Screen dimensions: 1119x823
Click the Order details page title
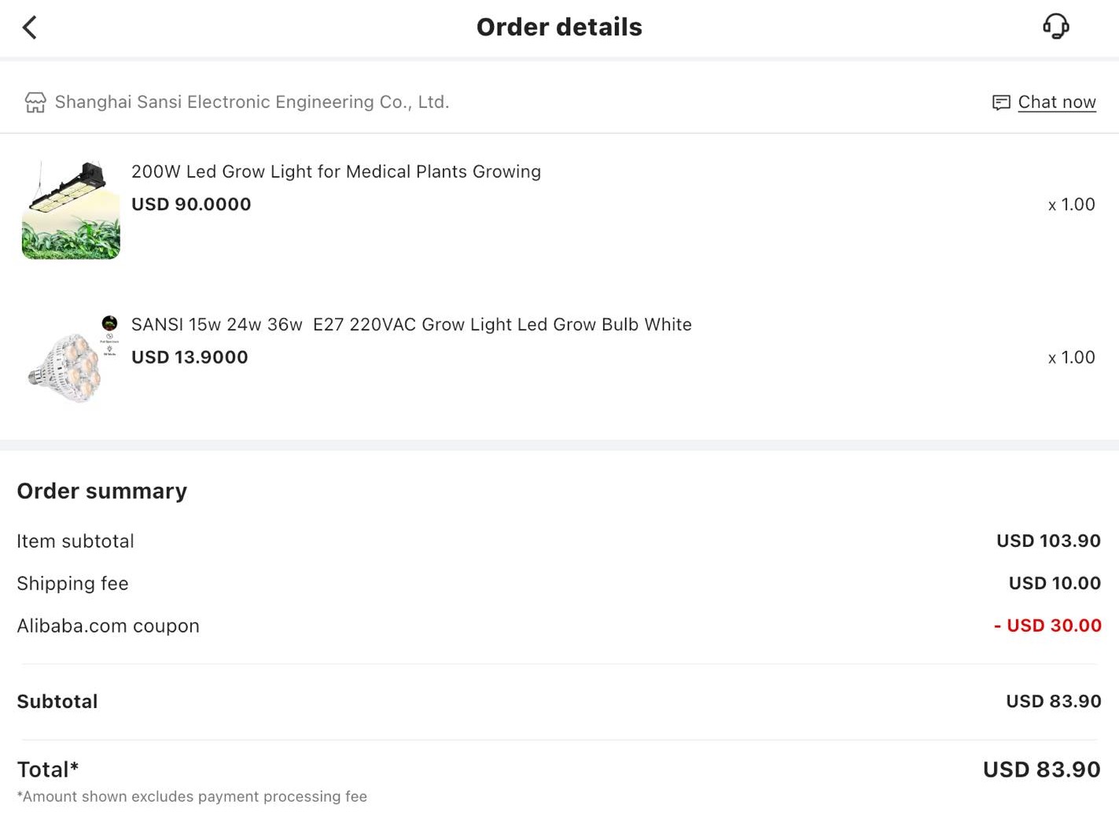point(559,28)
